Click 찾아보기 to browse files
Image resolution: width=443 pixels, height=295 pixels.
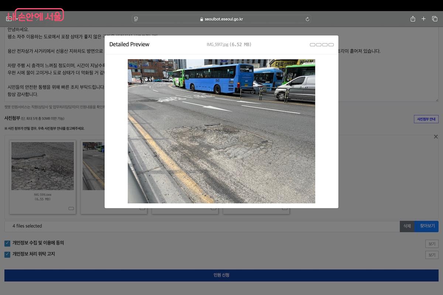point(426,226)
